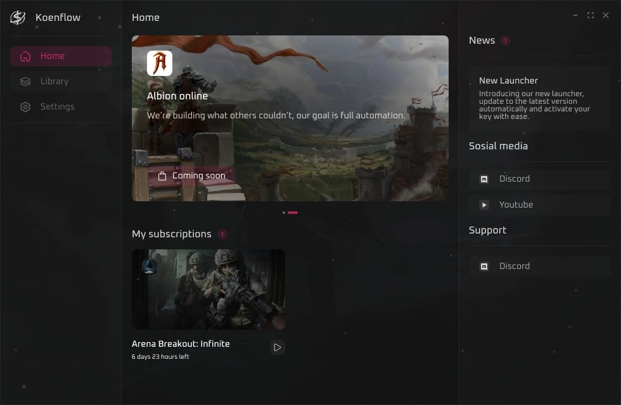Select the active pink carousel indicator
Screen dimensions: 621x405
(293, 213)
